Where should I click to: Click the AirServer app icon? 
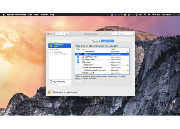83,54
